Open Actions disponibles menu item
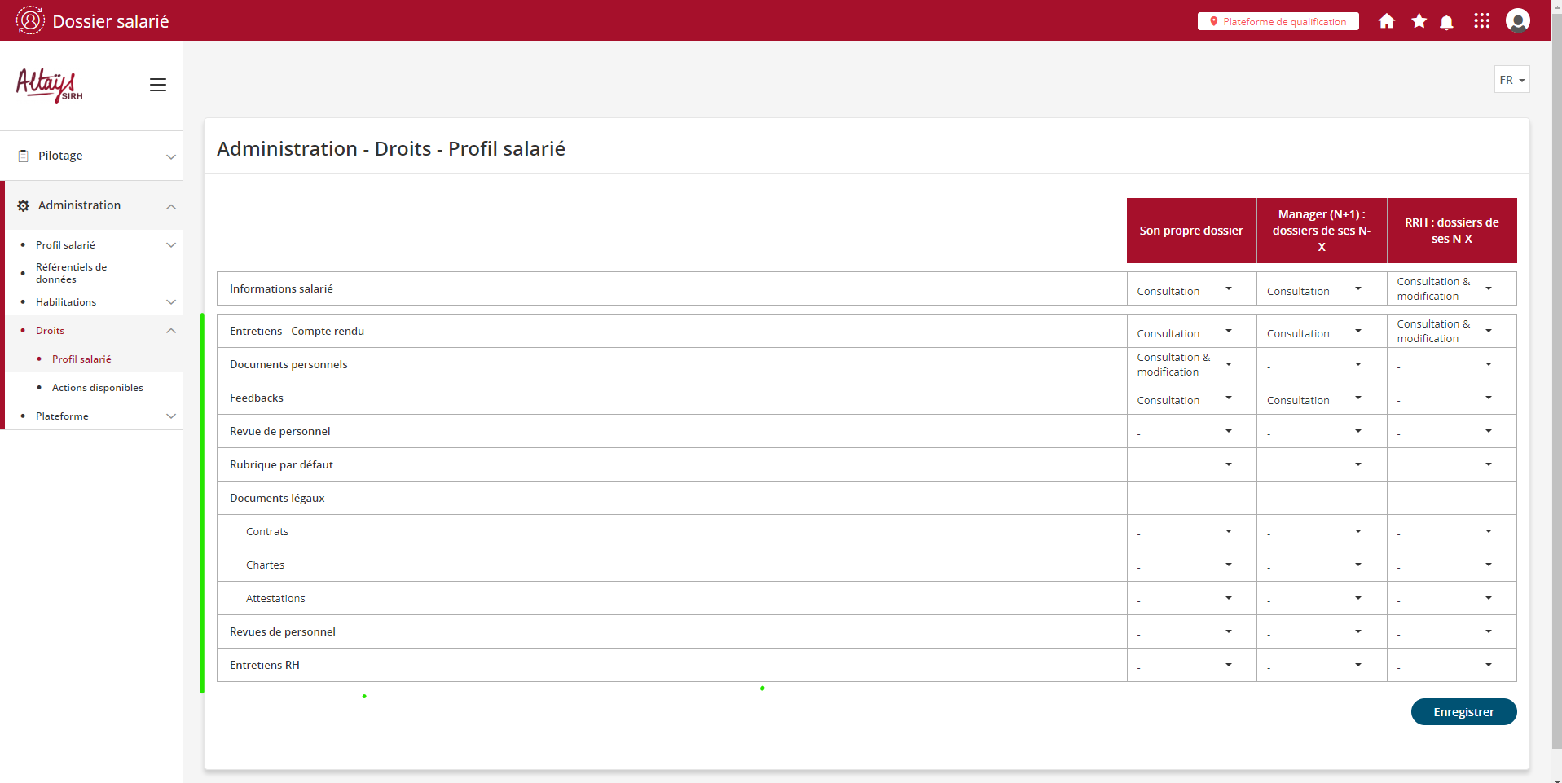Viewport: 1562px width, 783px height. [98, 388]
